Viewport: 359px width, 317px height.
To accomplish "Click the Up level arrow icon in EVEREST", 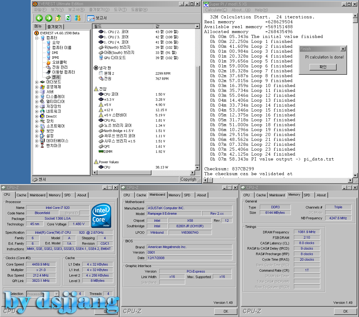I will pyautogui.click(x=58, y=18).
